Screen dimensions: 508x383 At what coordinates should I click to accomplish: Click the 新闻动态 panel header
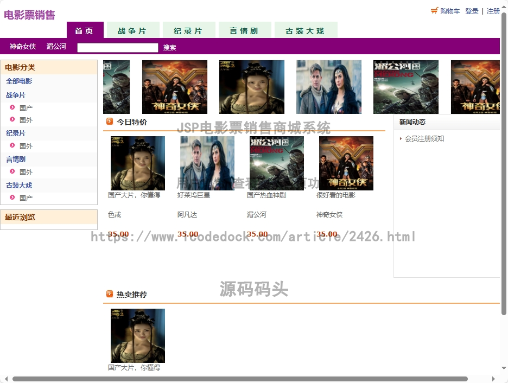coord(447,122)
